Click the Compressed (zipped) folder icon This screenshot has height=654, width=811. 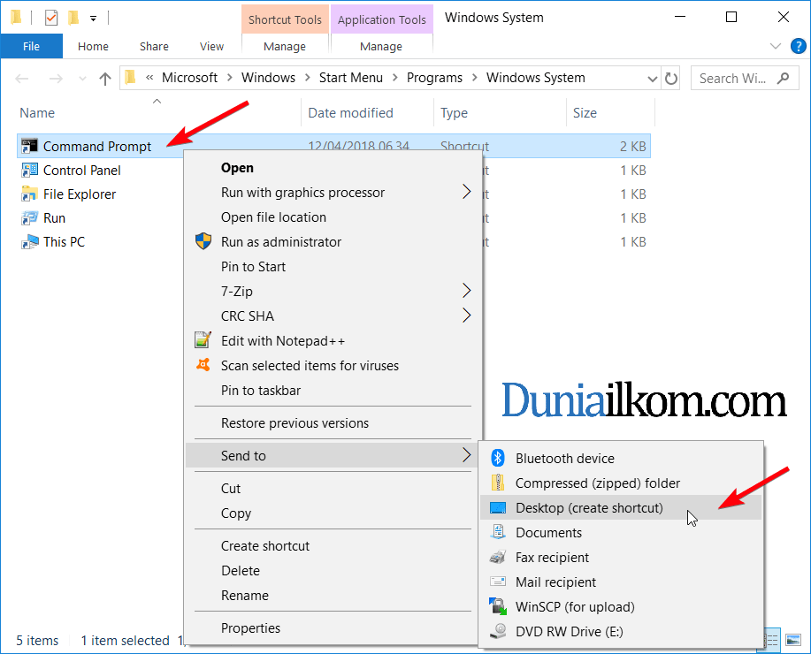click(x=498, y=483)
